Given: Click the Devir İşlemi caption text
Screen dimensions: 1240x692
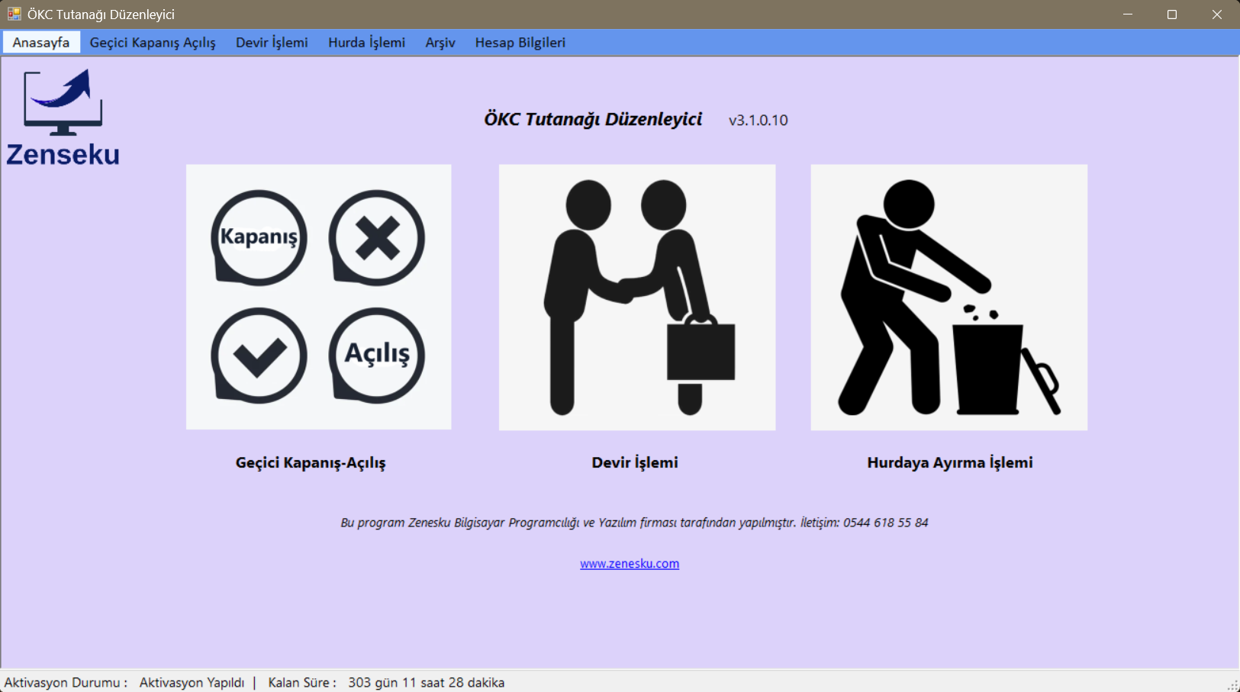Looking at the screenshot, I should [635, 463].
